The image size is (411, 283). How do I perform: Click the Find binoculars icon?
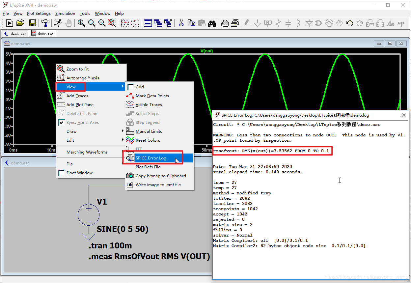[x=212, y=23]
